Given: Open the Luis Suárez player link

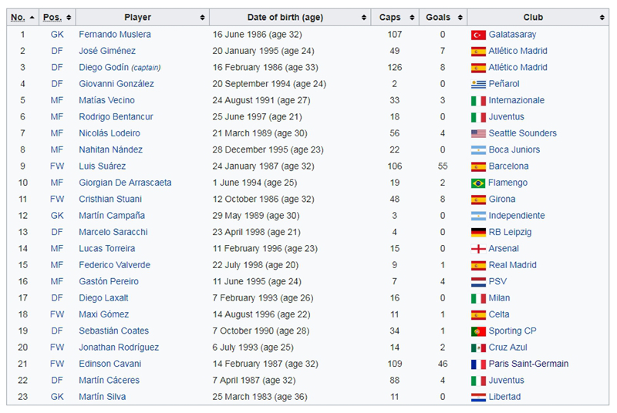Looking at the screenshot, I should (x=103, y=166).
